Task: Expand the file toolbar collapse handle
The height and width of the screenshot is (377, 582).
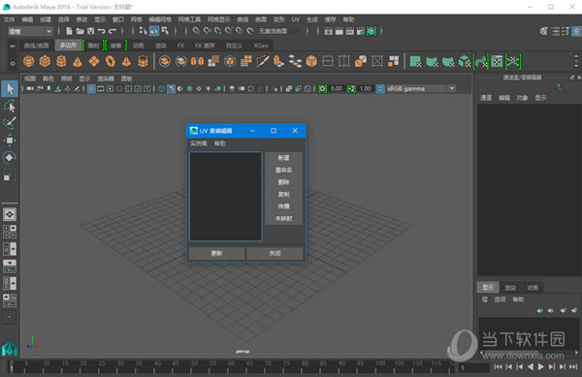Action: tap(59, 31)
